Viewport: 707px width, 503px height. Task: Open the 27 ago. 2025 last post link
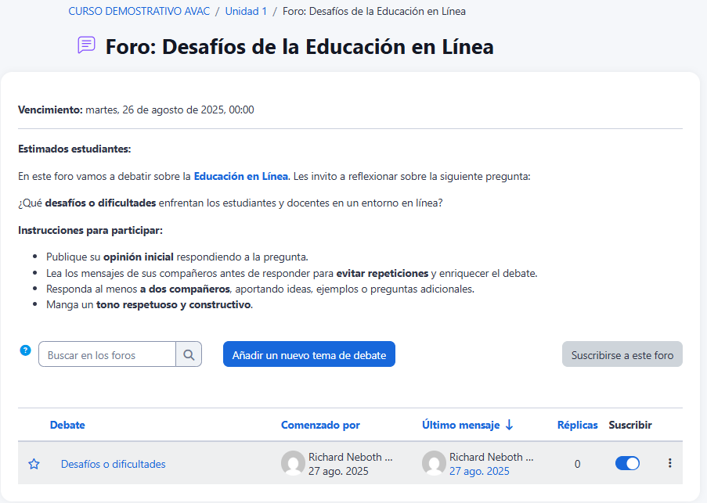(x=479, y=471)
